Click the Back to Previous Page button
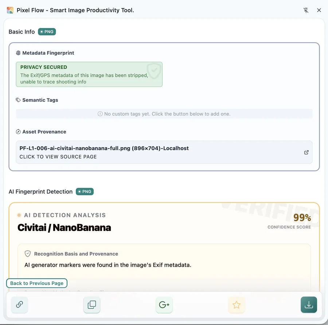The width and height of the screenshot is (328, 325). 37,283
